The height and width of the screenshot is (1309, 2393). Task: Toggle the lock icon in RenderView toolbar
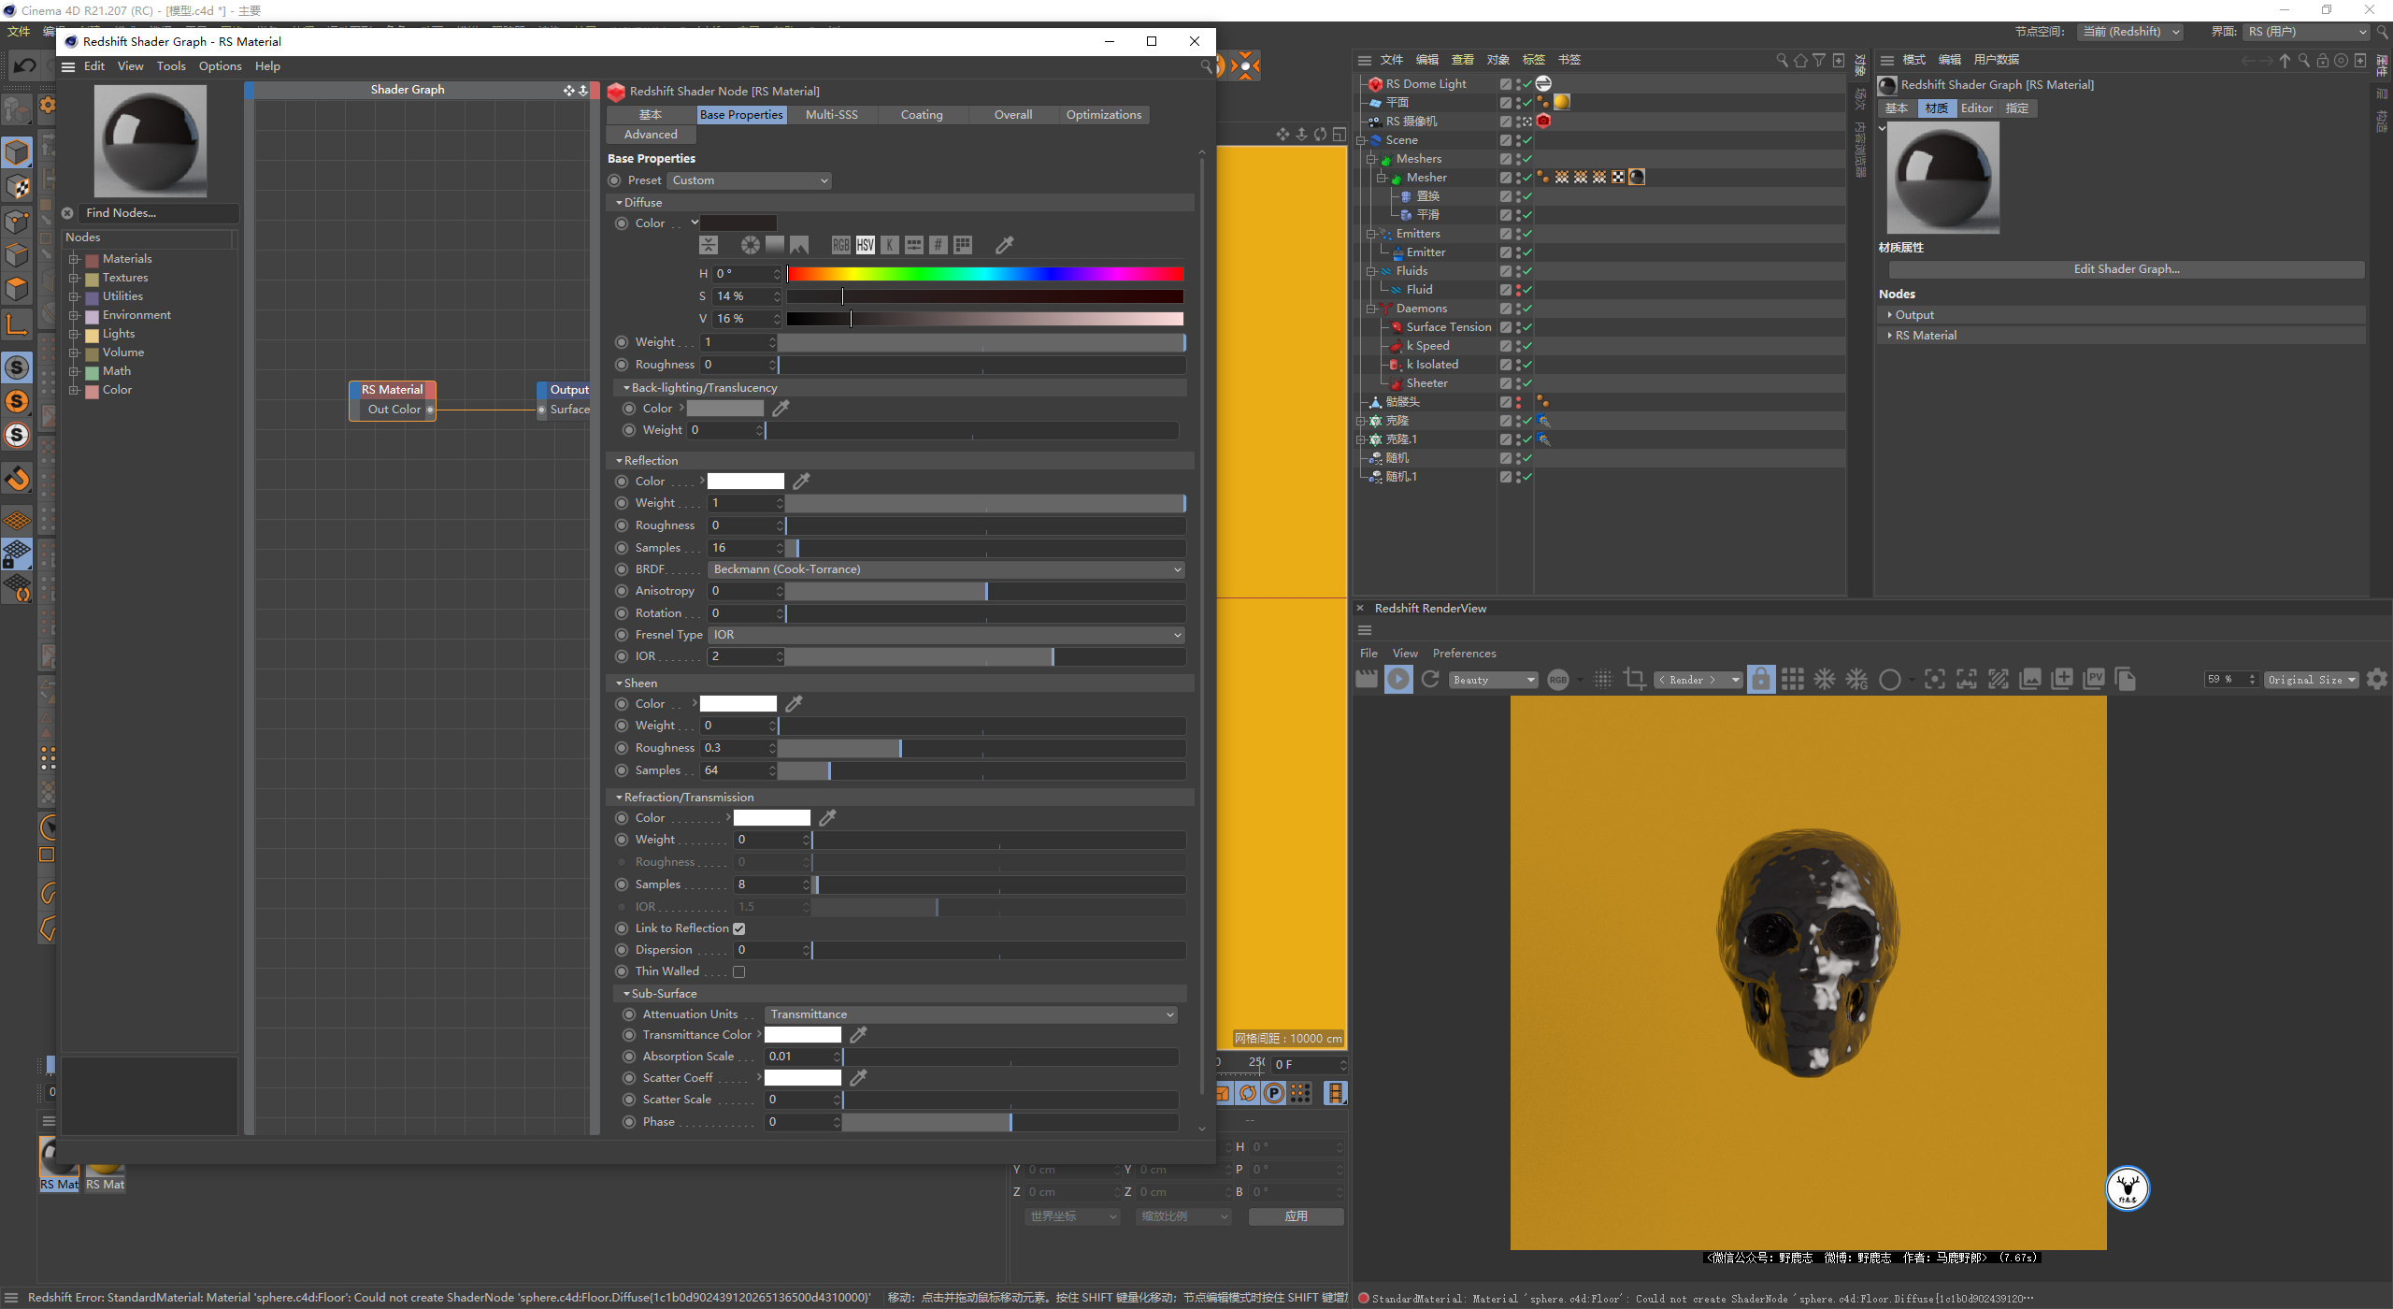pos(1761,680)
